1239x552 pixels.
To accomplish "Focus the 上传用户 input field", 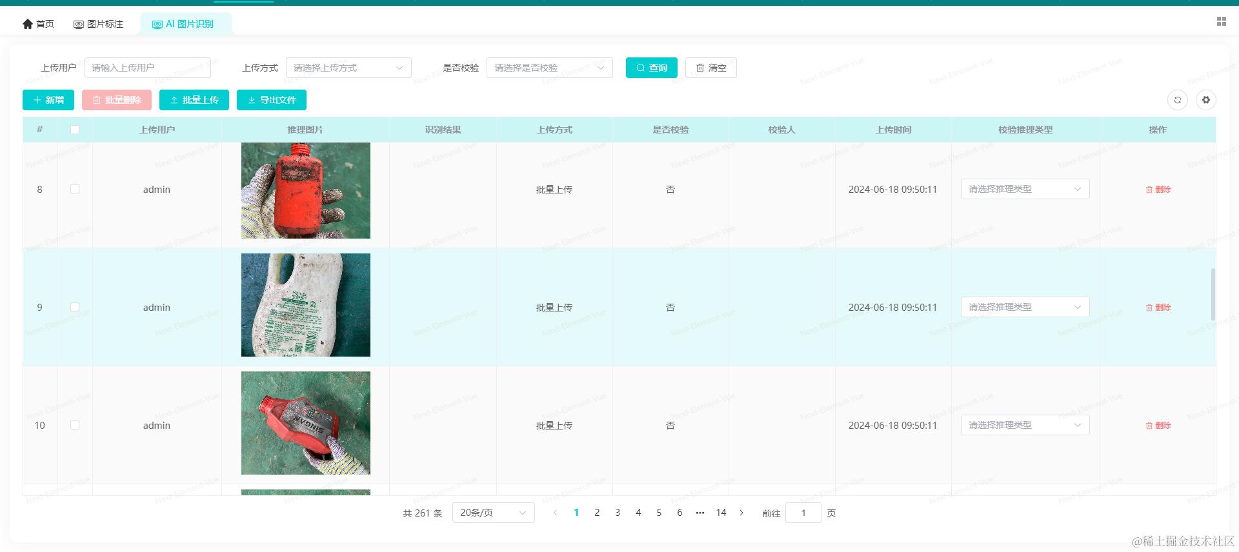I will pos(148,68).
